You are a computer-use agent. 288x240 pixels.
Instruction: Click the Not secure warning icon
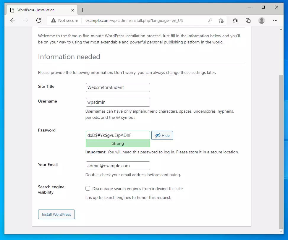(54, 20)
